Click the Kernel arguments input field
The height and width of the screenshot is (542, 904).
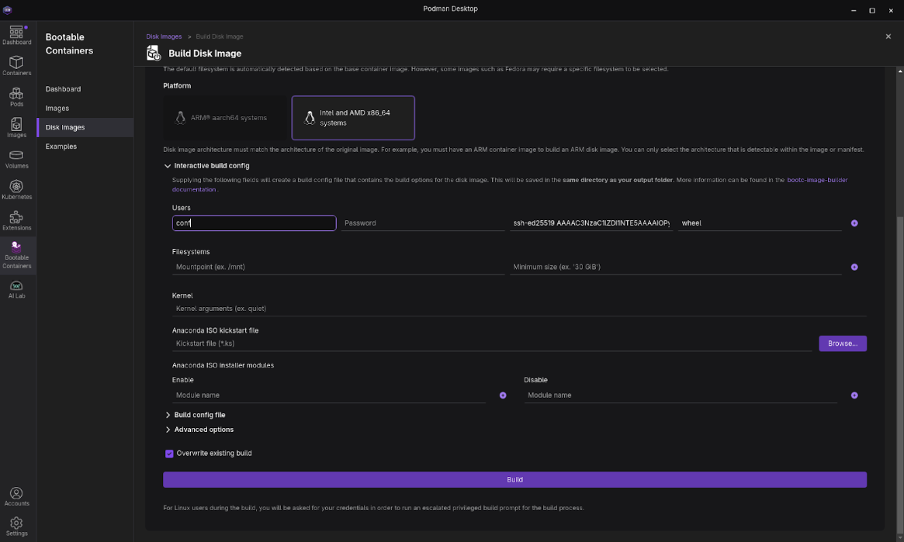tap(518, 309)
